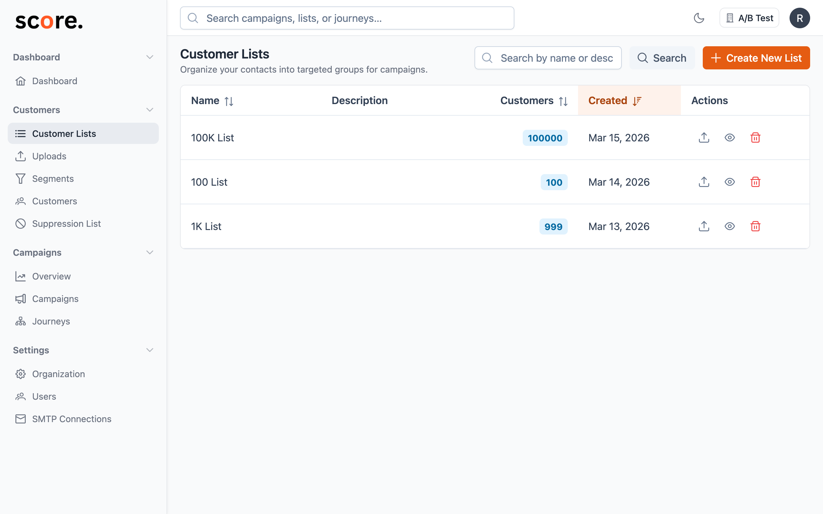Select the Uploads icon in the sidebar

(x=20, y=156)
